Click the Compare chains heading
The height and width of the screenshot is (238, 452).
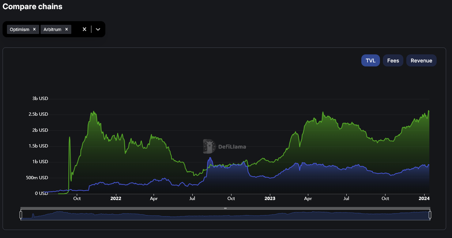click(33, 7)
